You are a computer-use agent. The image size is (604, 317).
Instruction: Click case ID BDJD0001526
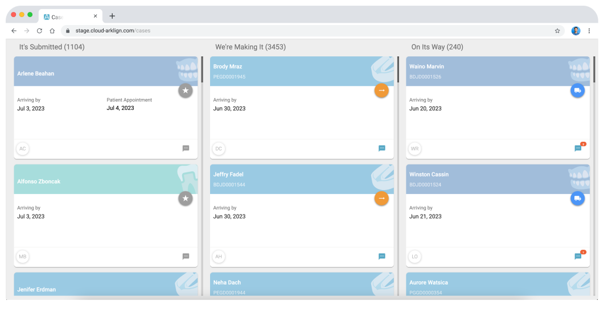click(425, 77)
